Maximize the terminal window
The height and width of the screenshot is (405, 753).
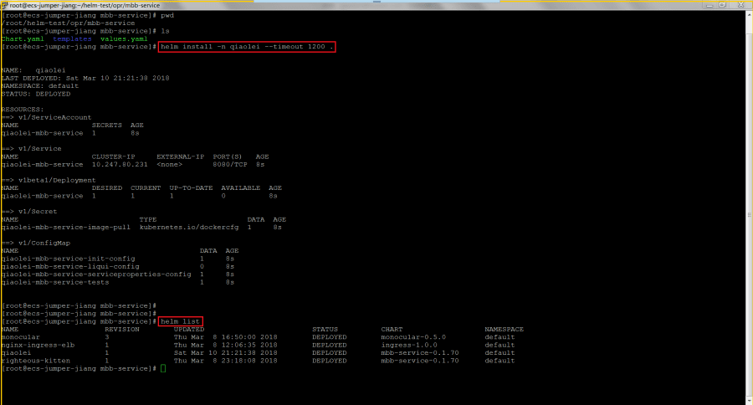[x=722, y=5]
